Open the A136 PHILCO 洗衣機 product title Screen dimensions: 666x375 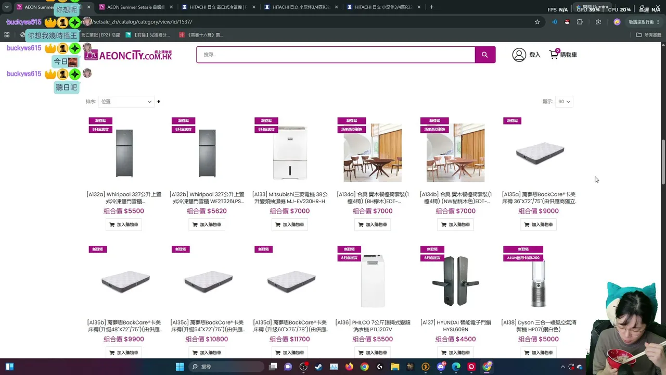[x=373, y=326]
